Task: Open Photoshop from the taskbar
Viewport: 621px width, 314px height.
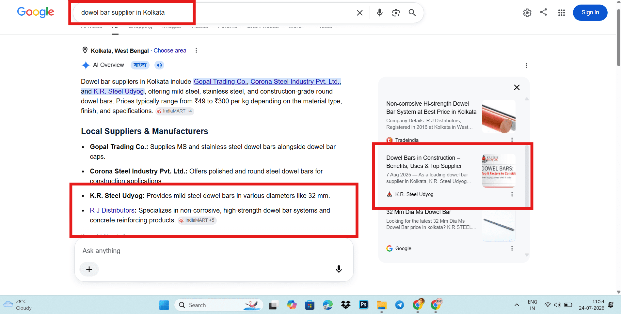Action: (x=364, y=305)
